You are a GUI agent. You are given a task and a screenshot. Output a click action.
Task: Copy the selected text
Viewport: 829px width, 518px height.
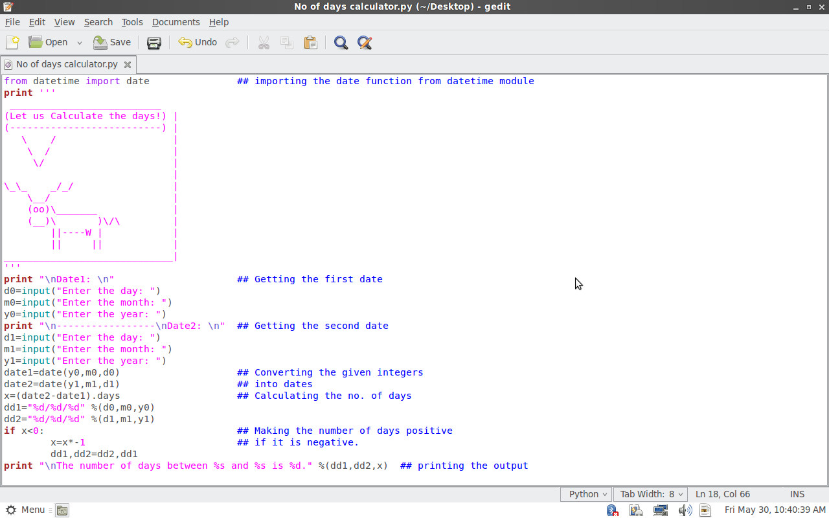point(287,42)
